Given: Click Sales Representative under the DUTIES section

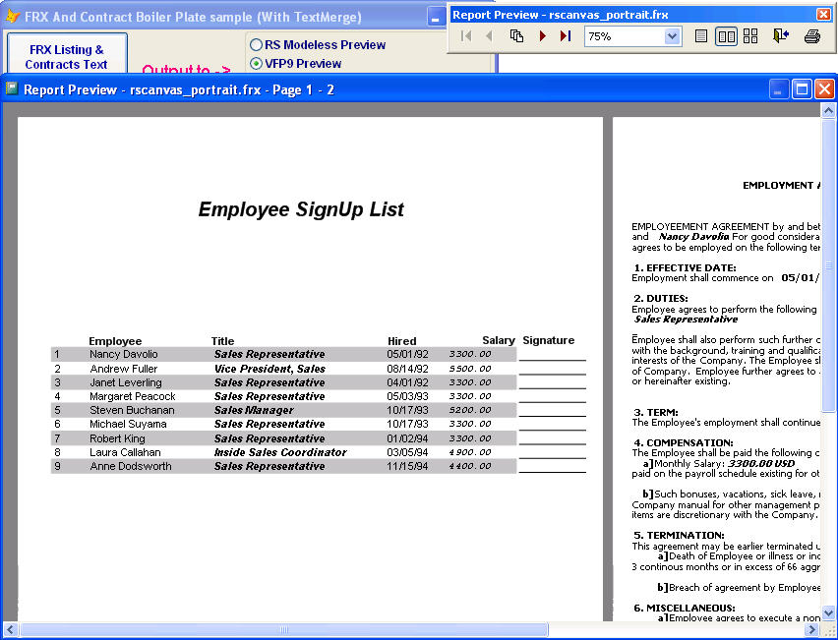Looking at the screenshot, I should (x=687, y=319).
